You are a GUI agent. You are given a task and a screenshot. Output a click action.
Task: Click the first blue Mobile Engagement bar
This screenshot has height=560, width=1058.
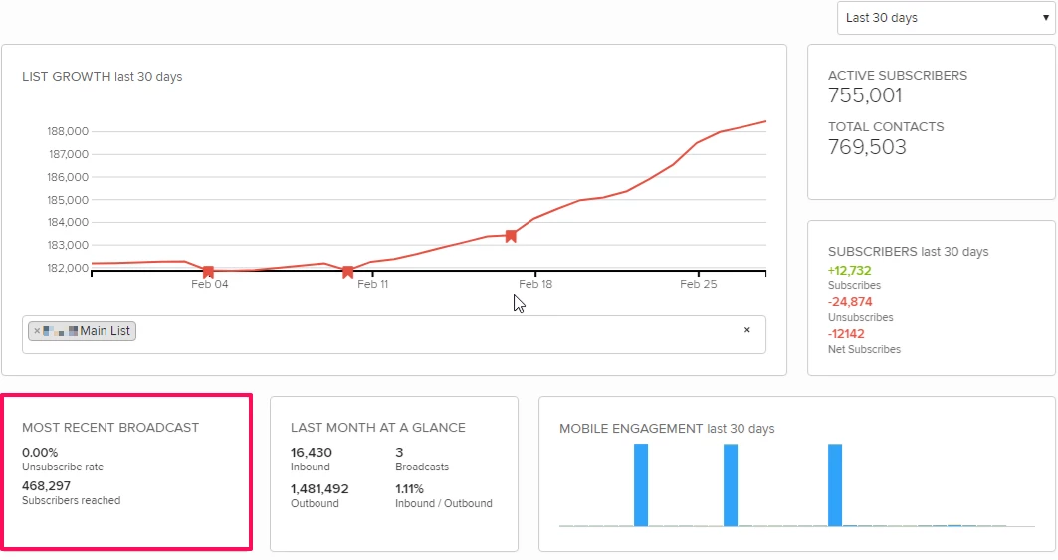[641, 484]
